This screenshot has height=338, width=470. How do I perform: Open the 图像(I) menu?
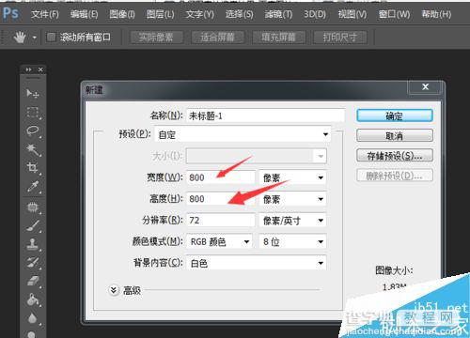[122, 14]
